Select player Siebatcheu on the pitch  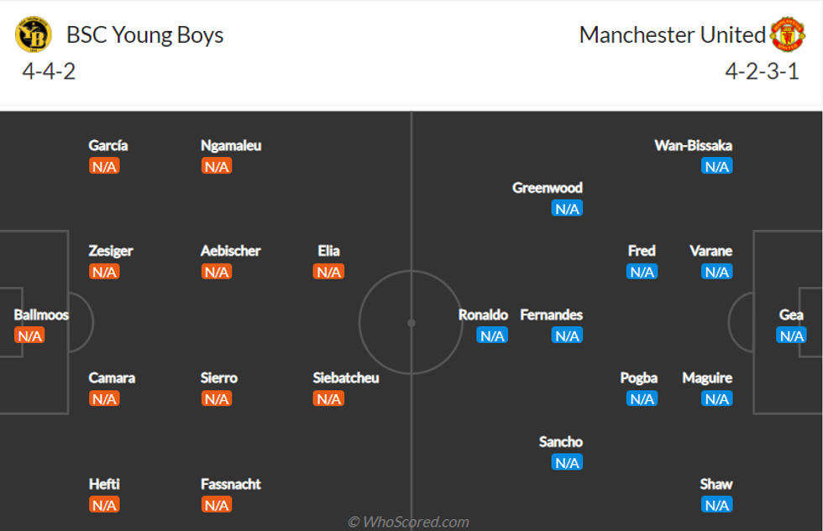[x=345, y=377]
